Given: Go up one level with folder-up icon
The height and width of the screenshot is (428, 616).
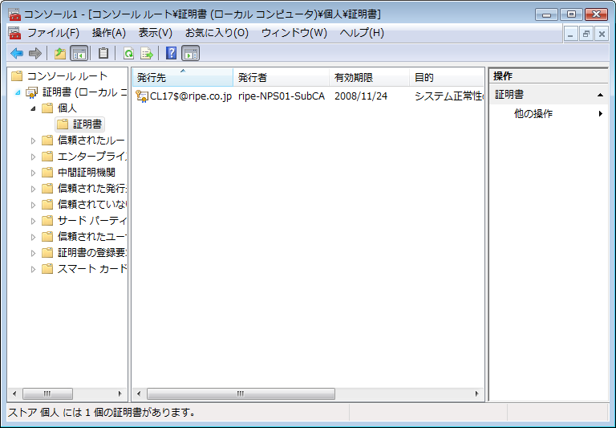Looking at the screenshot, I should (x=60, y=53).
